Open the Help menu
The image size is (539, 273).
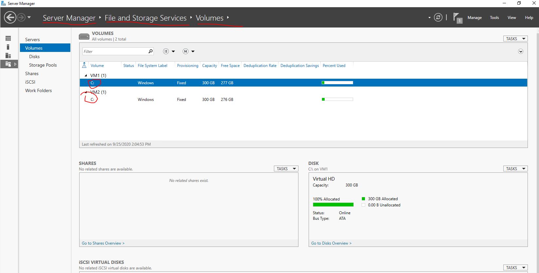click(529, 18)
